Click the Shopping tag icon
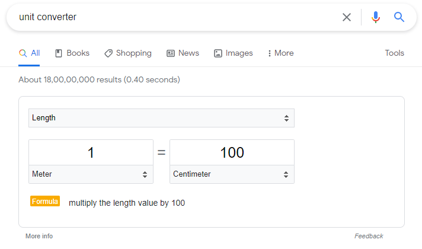Viewport: 422px width, 249px height. pyautogui.click(x=108, y=53)
